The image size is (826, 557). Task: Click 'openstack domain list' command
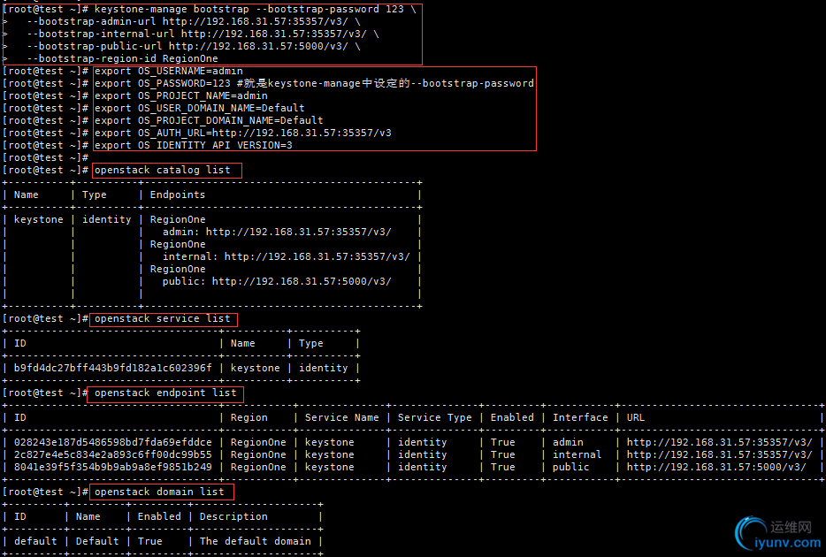[159, 492]
